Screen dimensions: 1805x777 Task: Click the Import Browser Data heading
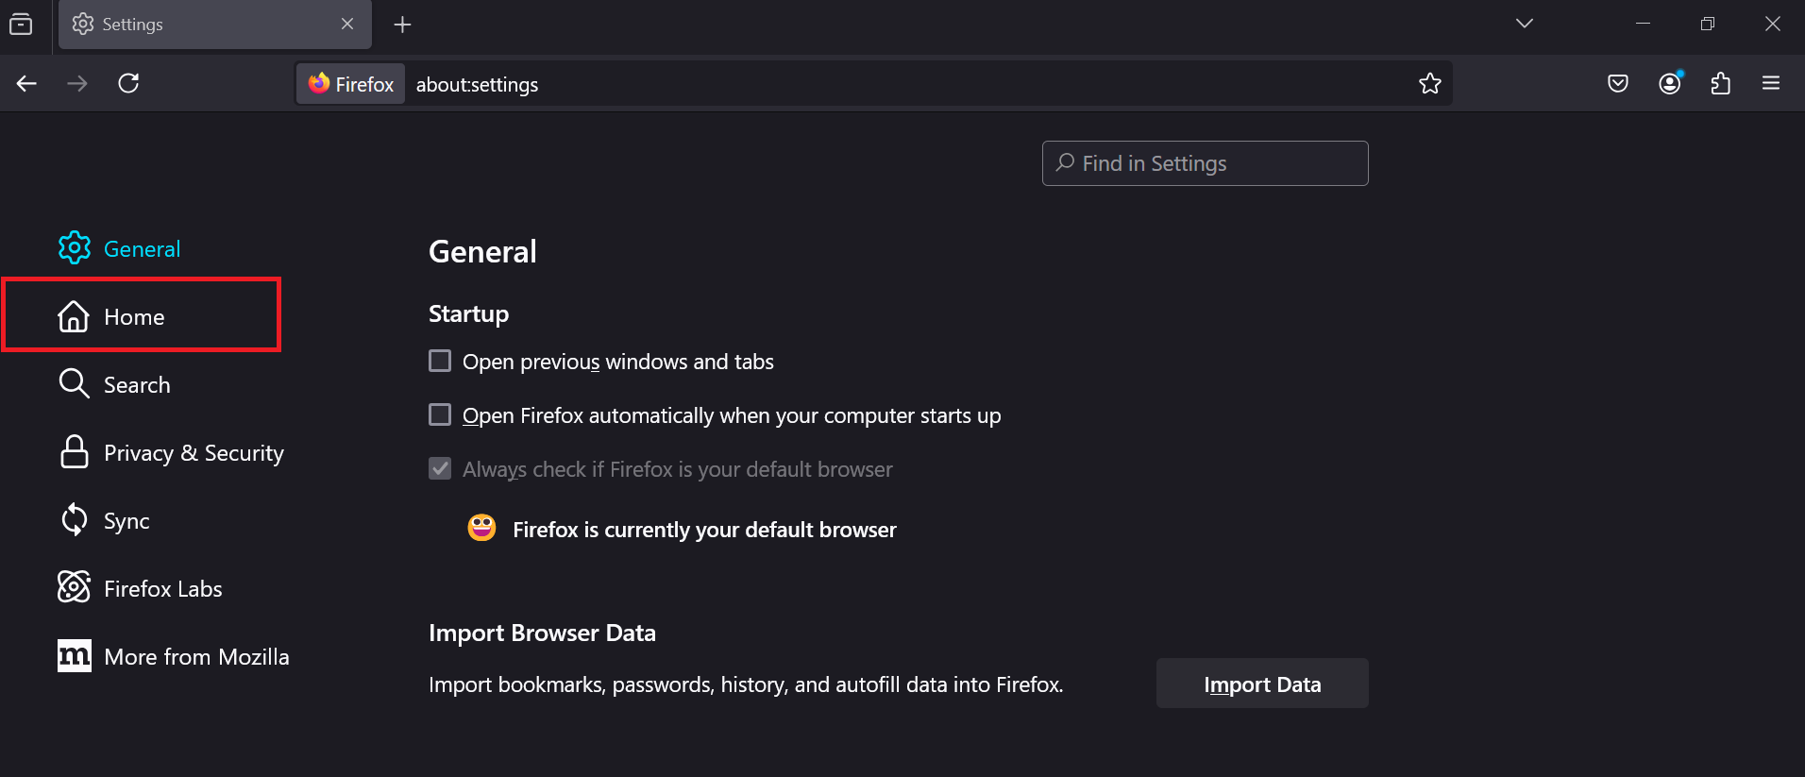coord(542,633)
